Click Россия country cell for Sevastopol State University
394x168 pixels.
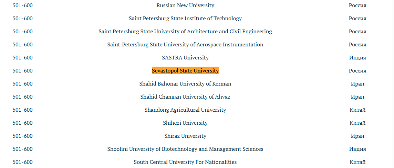tap(357, 71)
